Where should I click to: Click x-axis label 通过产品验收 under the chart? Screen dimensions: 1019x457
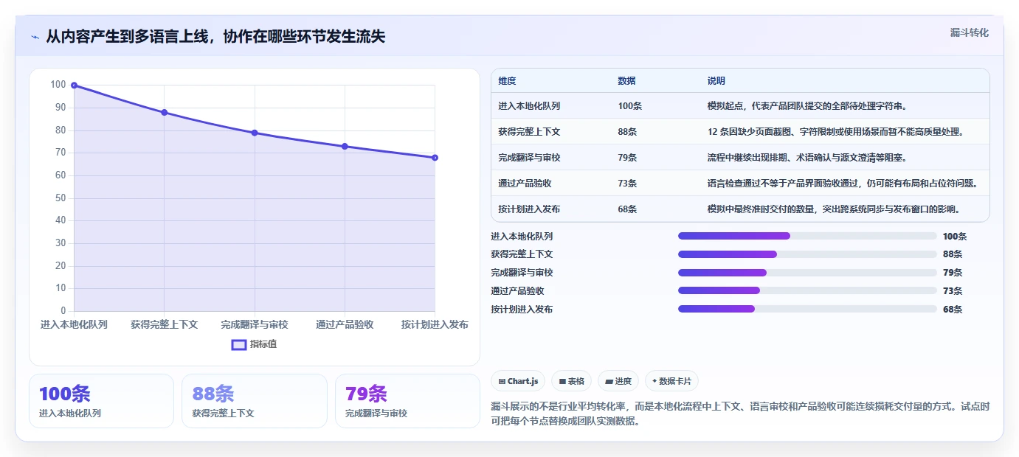[x=345, y=324]
